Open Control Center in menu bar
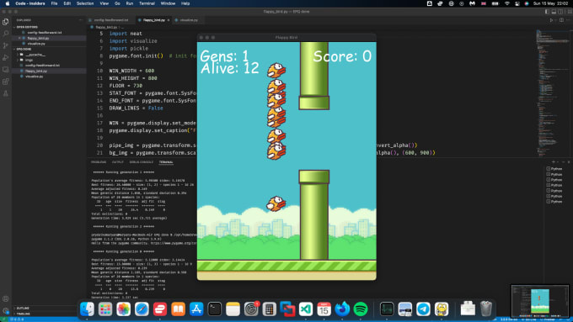573x322 pixels. pyautogui.click(x=517, y=3)
